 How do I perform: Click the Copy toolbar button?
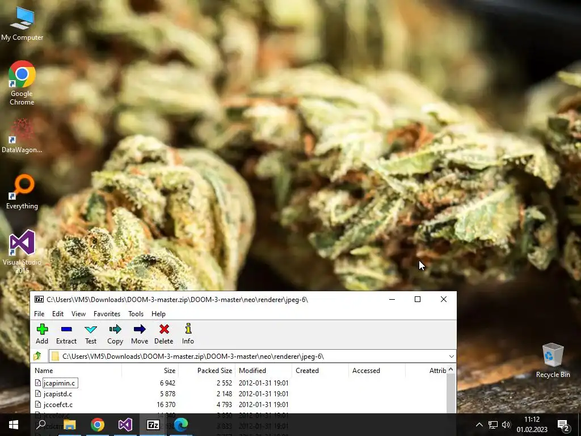[115, 334]
